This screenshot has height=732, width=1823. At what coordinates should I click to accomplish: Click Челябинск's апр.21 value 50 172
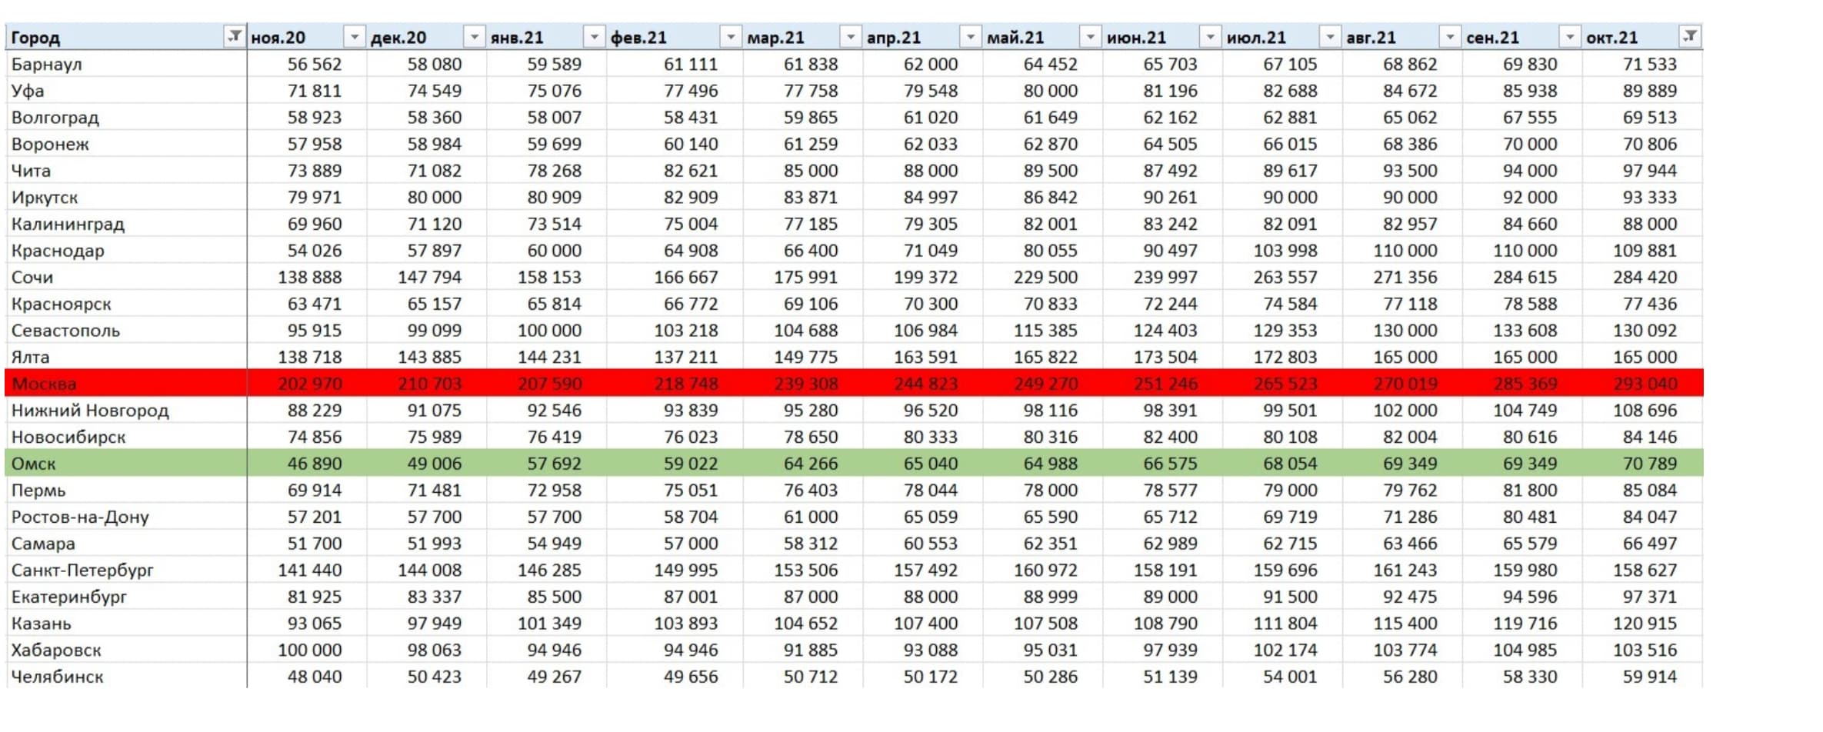(x=931, y=677)
